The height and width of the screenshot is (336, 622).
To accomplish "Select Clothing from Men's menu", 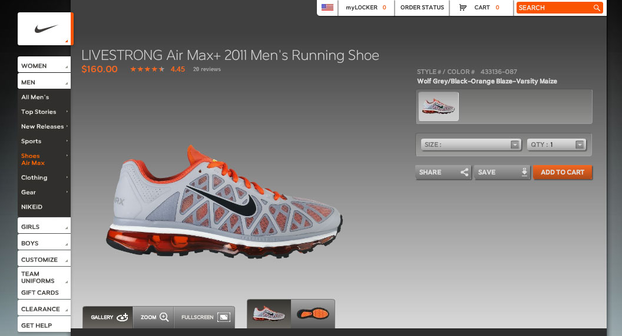I will (x=34, y=177).
